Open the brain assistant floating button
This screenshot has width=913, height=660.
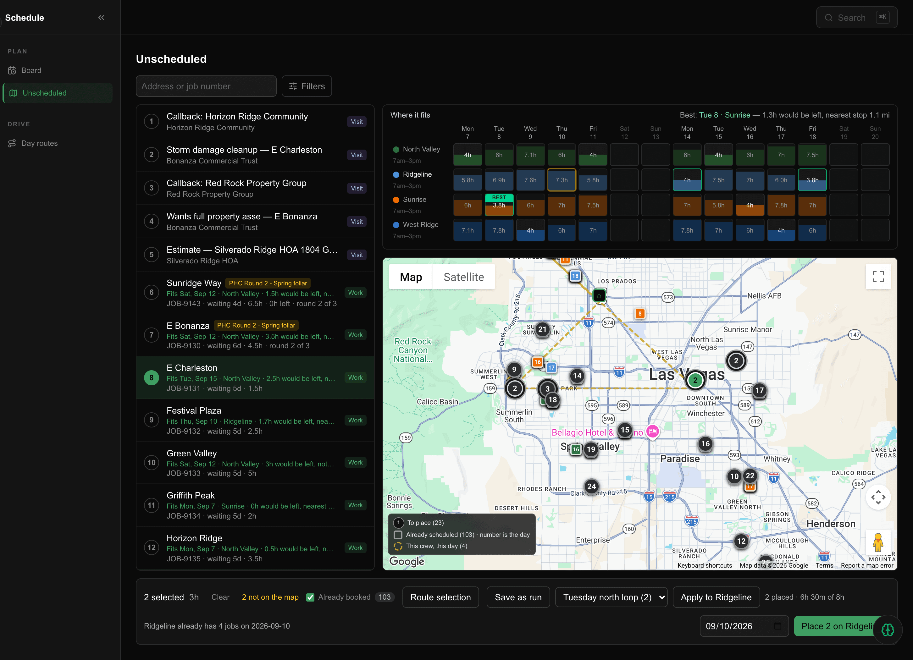point(887,630)
